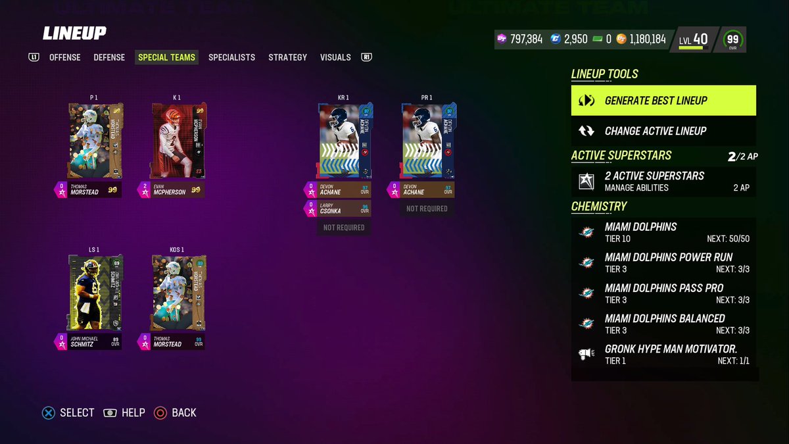Click the L1 bumper icon
The image size is (789, 444).
pos(34,57)
